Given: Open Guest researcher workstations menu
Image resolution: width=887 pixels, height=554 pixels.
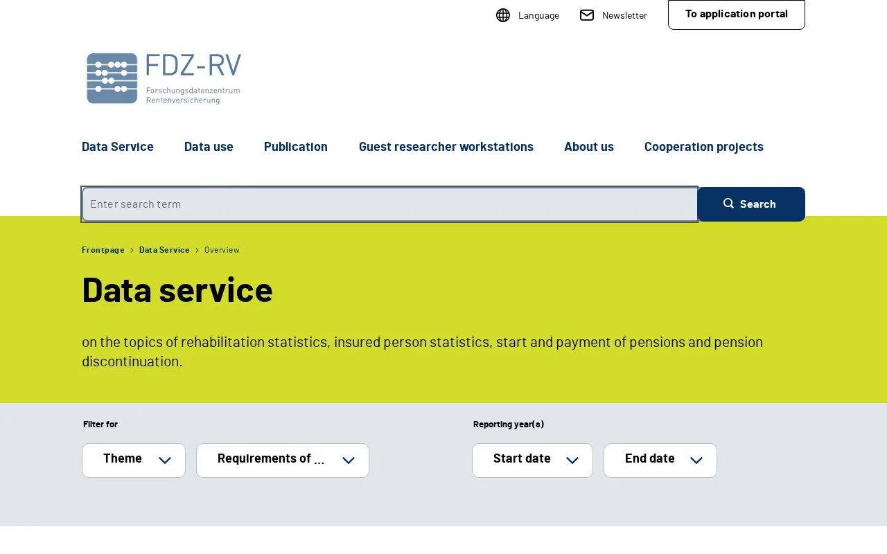Looking at the screenshot, I should pos(446,147).
